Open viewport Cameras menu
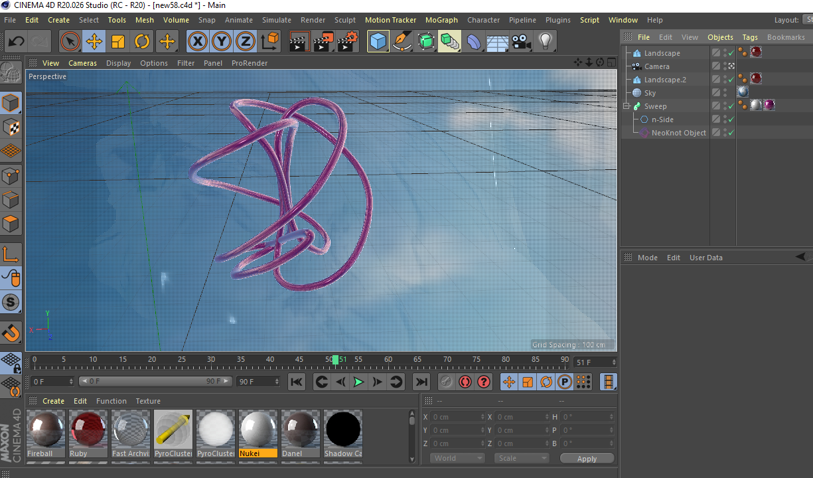The height and width of the screenshot is (478, 813). 83,63
